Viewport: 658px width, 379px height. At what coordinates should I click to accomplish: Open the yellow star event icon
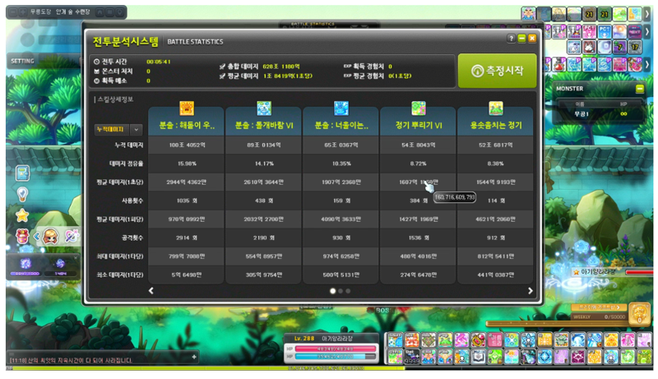(22, 215)
